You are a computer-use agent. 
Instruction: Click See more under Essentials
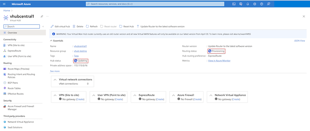pos(55,71)
